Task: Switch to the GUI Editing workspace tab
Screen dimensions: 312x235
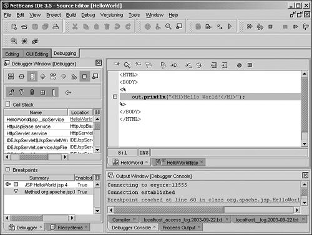Action: point(37,54)
